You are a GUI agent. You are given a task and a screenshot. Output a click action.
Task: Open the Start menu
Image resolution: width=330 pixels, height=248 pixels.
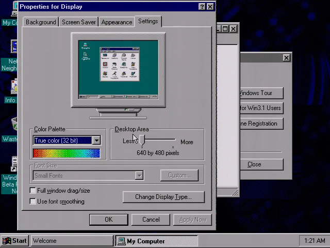[x=14, y=241]
